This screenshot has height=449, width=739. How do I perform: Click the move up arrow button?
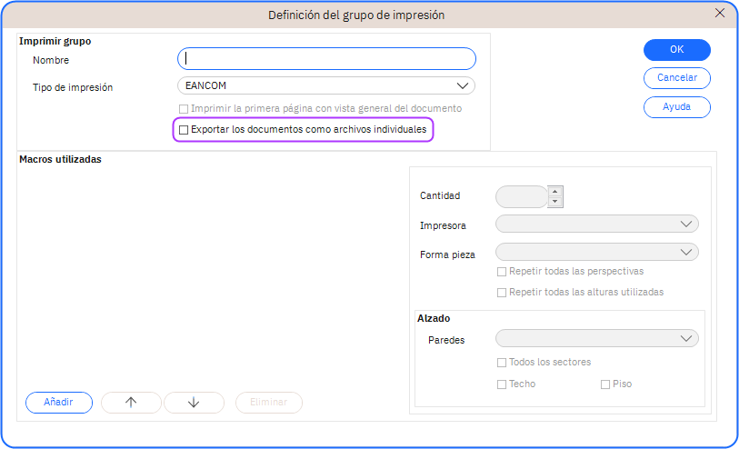coord(131,403)
